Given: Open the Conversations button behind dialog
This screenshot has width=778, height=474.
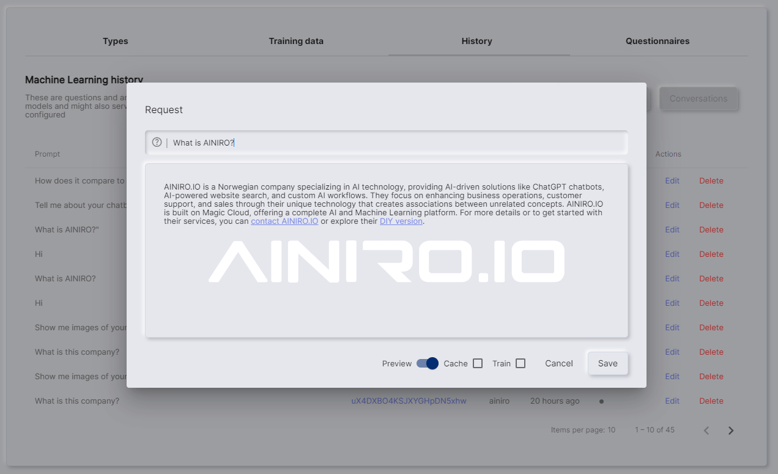Looking at the screenshot, I should (698, 98).
